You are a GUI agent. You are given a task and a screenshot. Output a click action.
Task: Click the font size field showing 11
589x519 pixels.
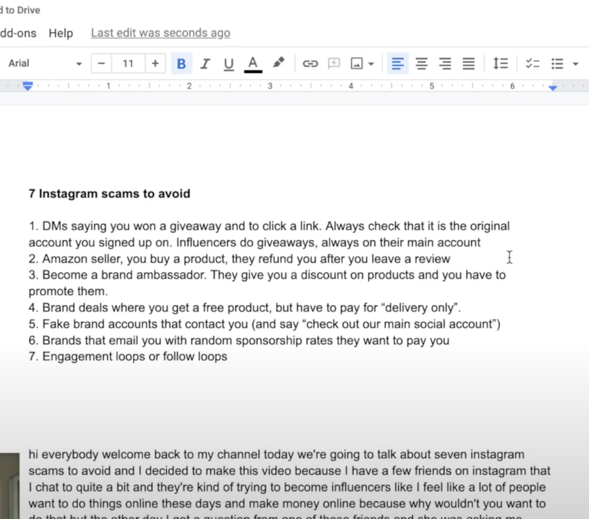pos(128,63)
